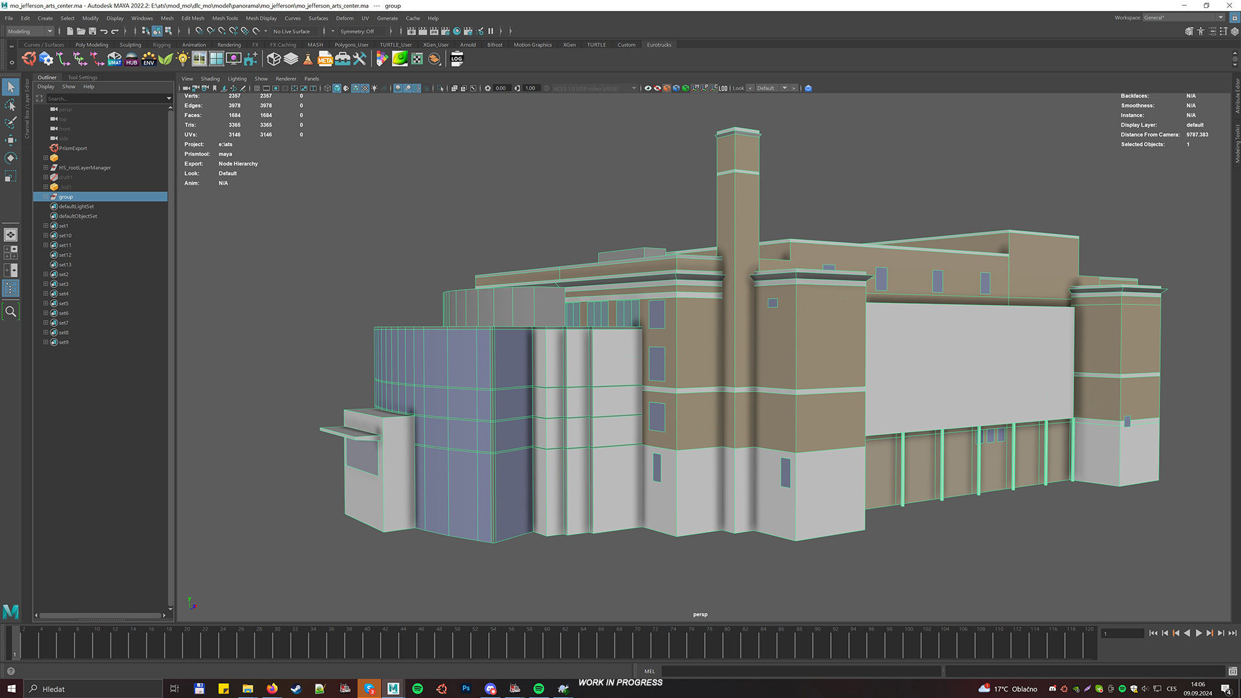Select the arrow Select tool
Image resolution: width=1241 pixels, height=698 pixels.
pos(10,87)
